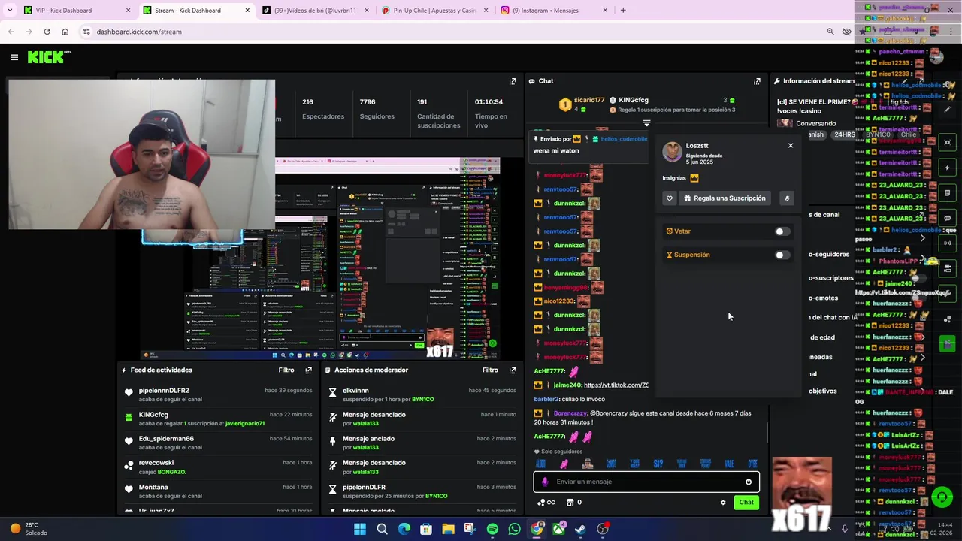Switch to the Vídeos de bri tab
This screenshot has height=541, width=962.
pyautogui.click(x=316, y=11)
